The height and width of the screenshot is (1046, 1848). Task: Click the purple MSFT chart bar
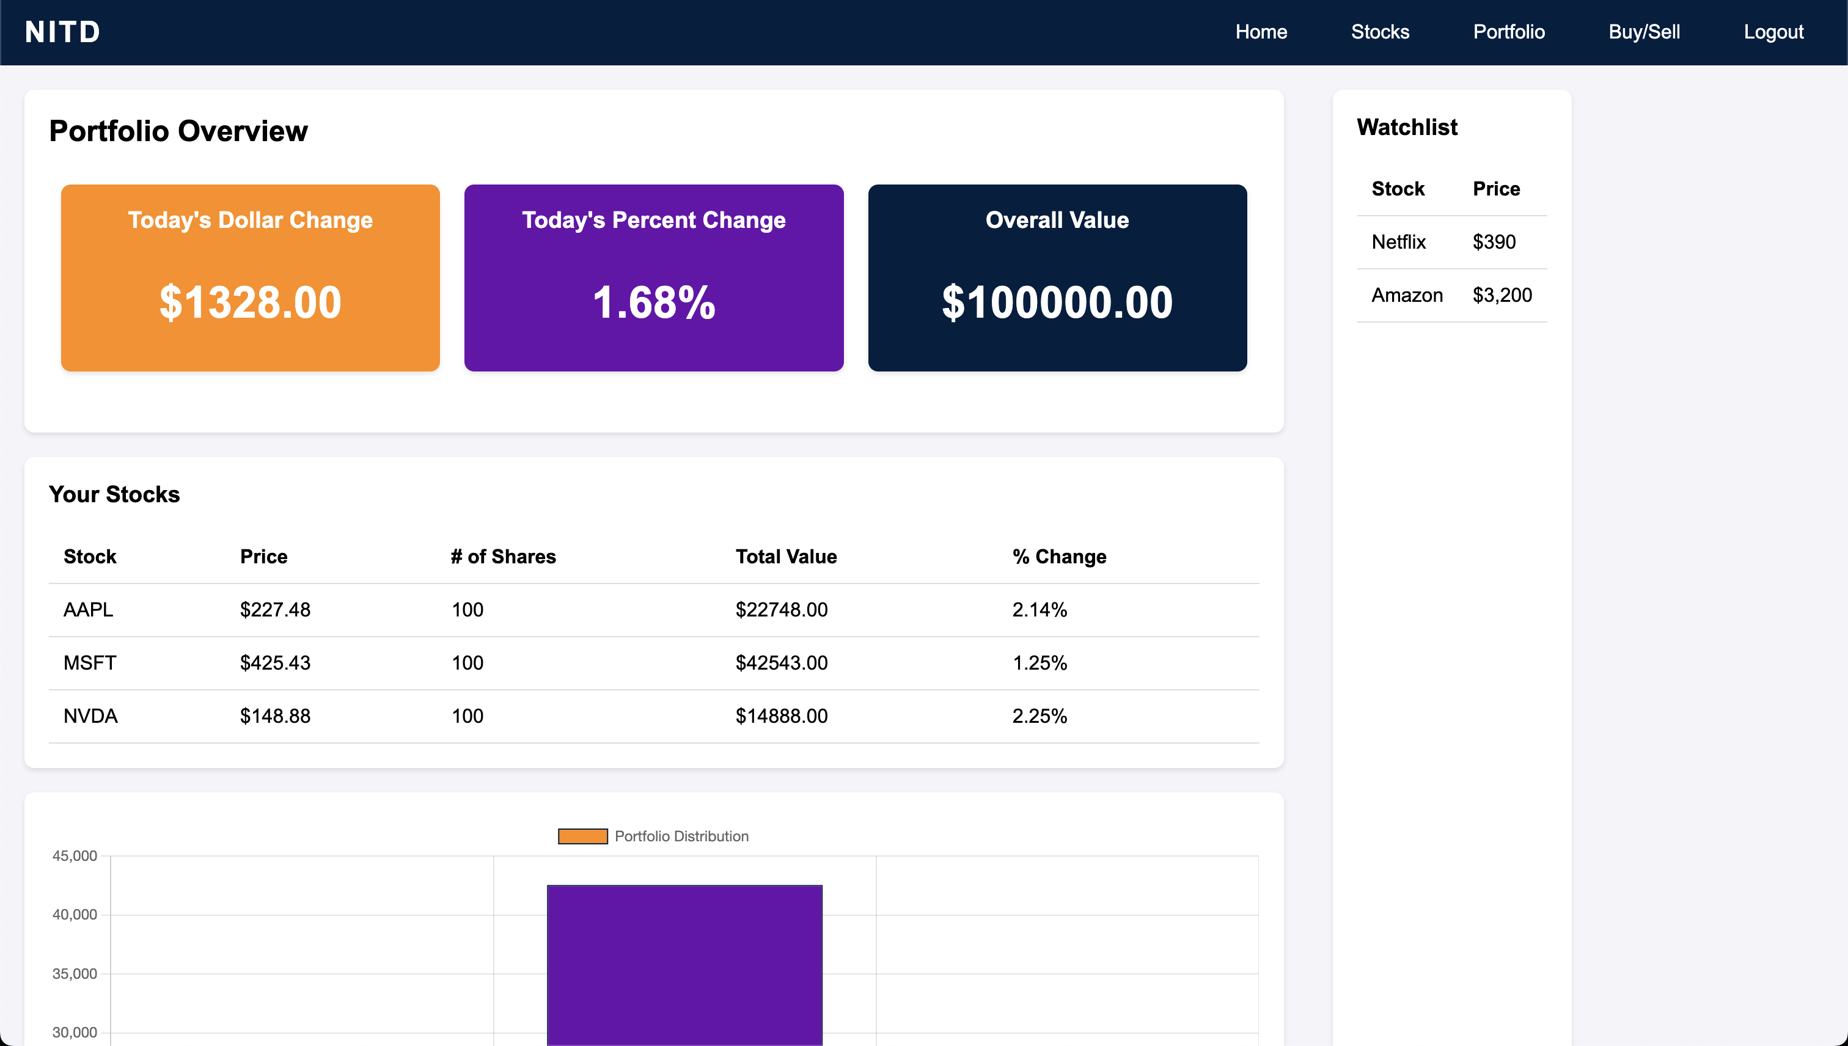click(684, 963)
